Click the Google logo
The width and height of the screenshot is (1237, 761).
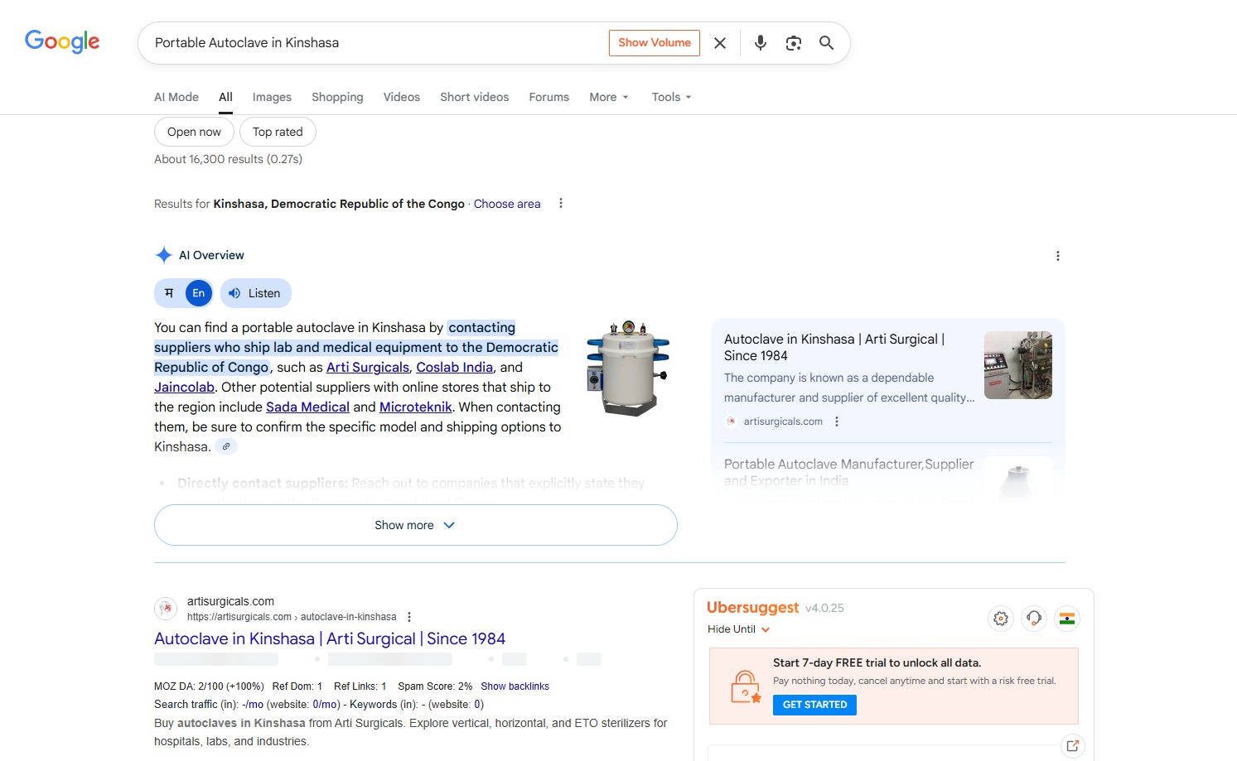[62, 41]
